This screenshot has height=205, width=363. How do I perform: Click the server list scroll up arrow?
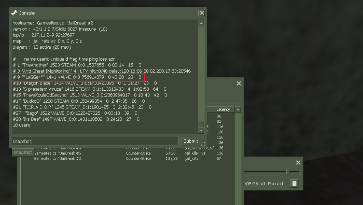coord(238,109)
